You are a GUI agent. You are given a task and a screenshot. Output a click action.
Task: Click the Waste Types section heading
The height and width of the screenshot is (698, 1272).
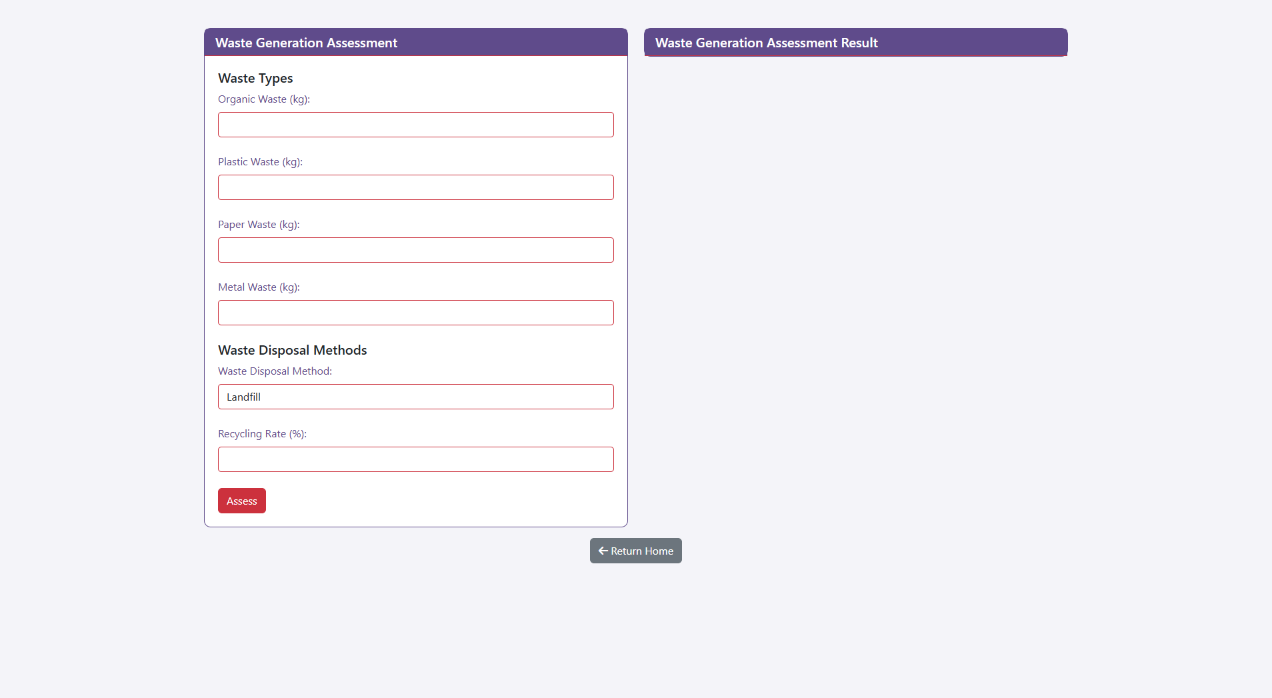coord(255,78)
